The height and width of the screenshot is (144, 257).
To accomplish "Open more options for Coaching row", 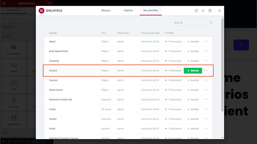I will (x=206, y=61).
